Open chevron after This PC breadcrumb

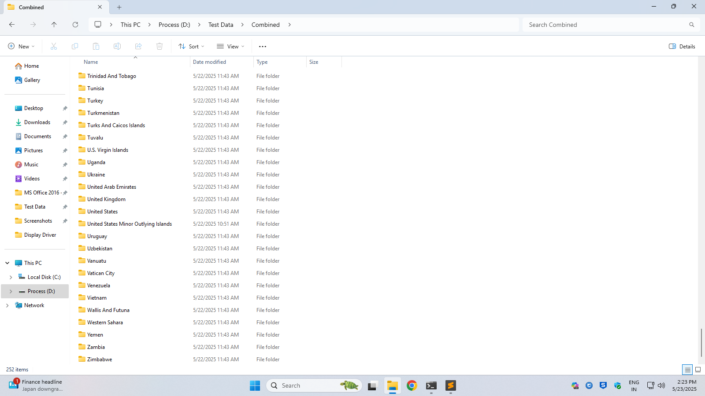(x=149, y=25)
